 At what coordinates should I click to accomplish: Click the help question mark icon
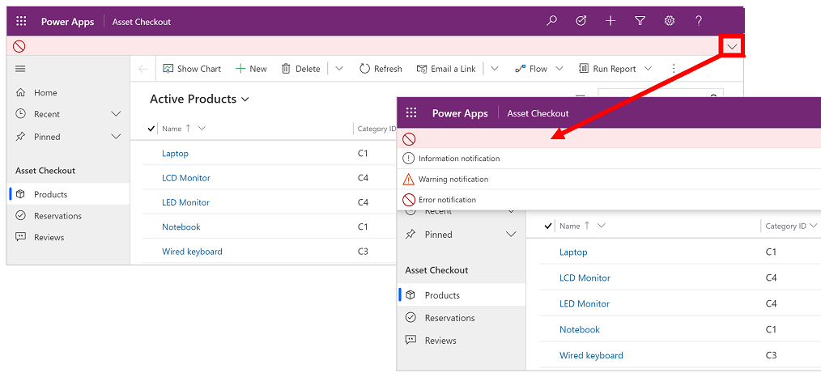pyautogui.click(x=699, y=21)
